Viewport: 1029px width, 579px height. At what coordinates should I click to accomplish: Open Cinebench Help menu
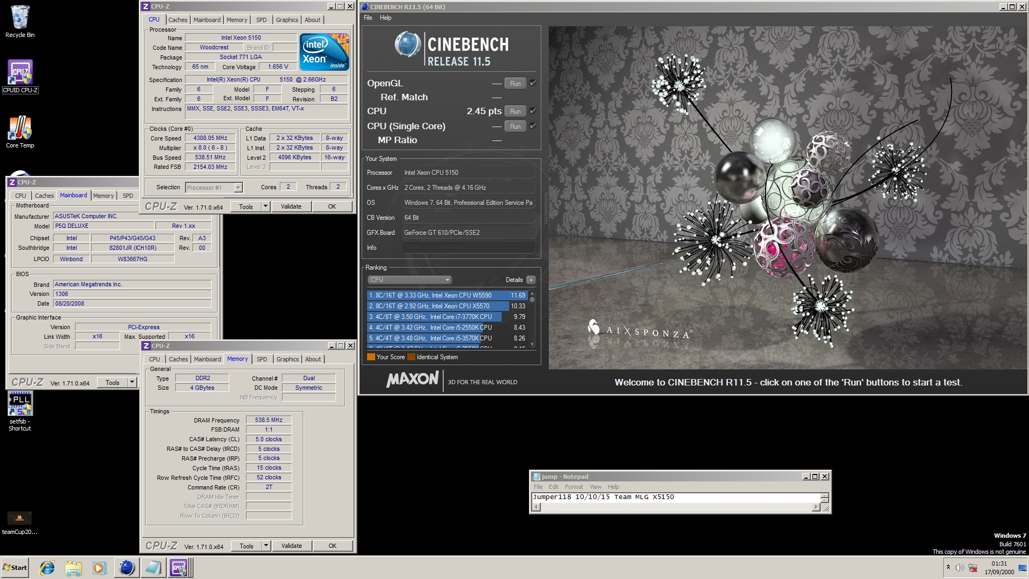pos(385,18)
